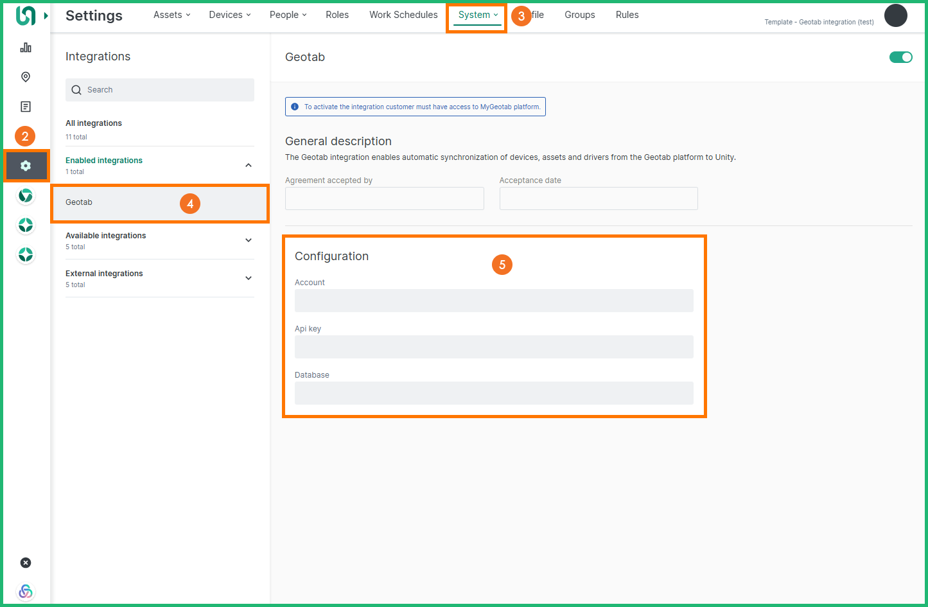
Task: Disable the Geotab integration toggle
Action: 900,57
